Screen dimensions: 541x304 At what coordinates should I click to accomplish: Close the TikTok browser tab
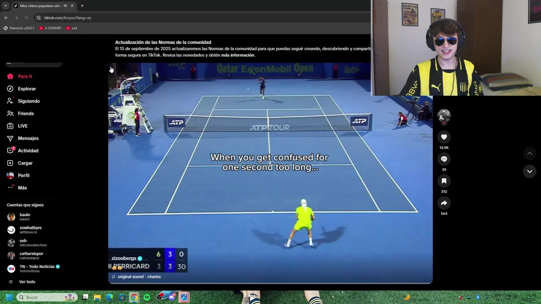72,5
